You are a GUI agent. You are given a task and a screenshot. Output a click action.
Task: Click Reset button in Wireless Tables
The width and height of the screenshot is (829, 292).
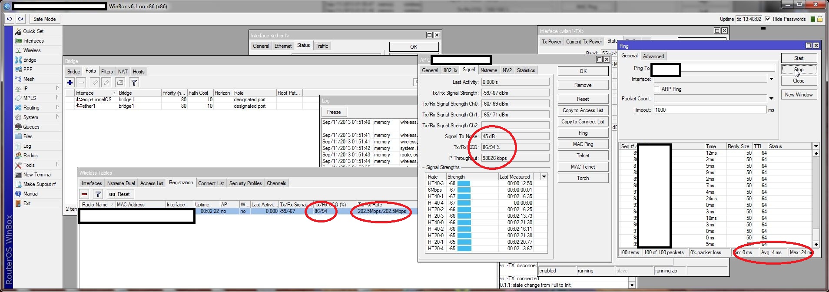(x=119, y=194)
